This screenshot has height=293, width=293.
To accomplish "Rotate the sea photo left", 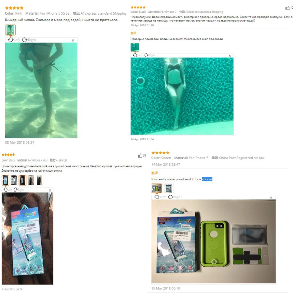I will pyautogui.click(x=14, y=40).
